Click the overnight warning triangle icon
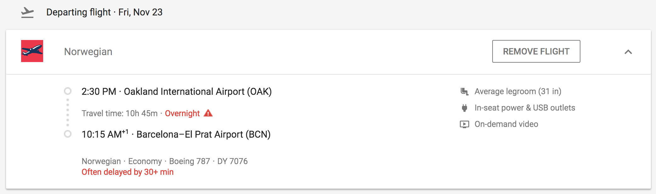 click(208, 113)
